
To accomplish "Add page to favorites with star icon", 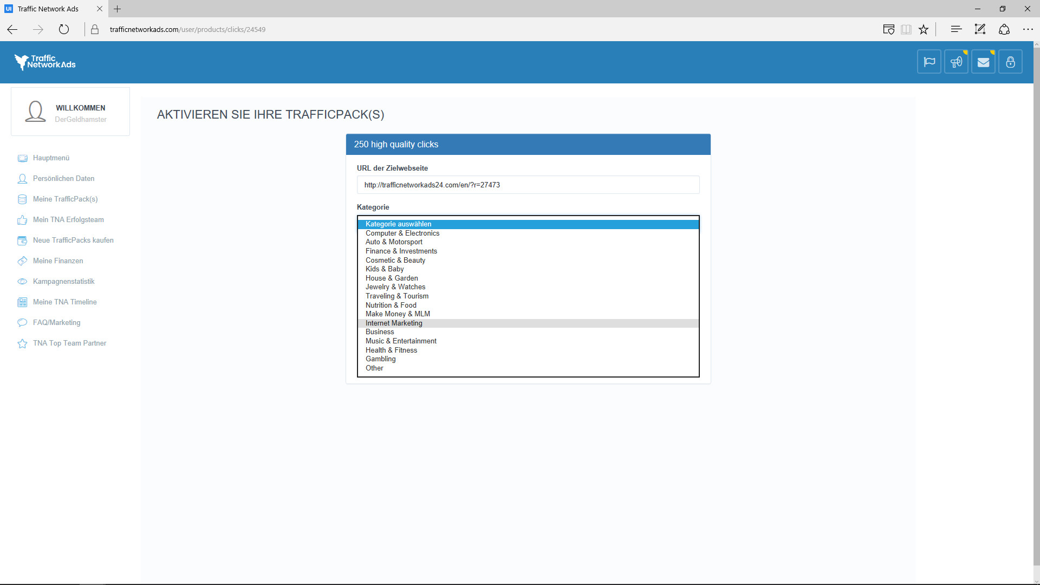I will click(924, 30).
